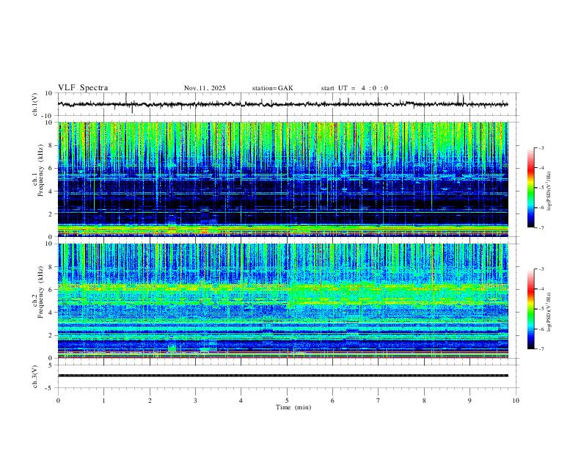Click the 'station=GAK' label

[x=272, y=88]
